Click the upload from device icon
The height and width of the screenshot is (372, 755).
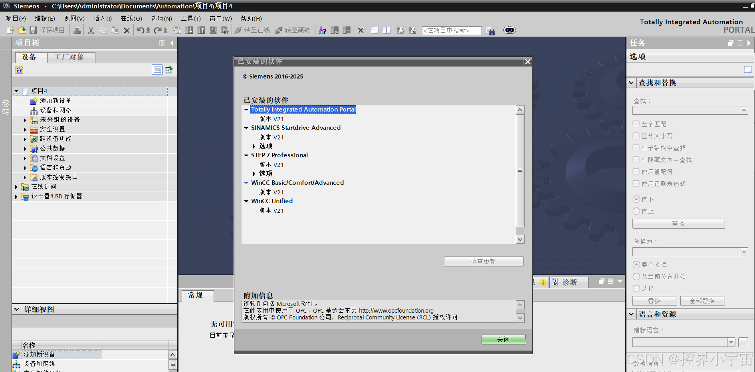pos(202,30)
